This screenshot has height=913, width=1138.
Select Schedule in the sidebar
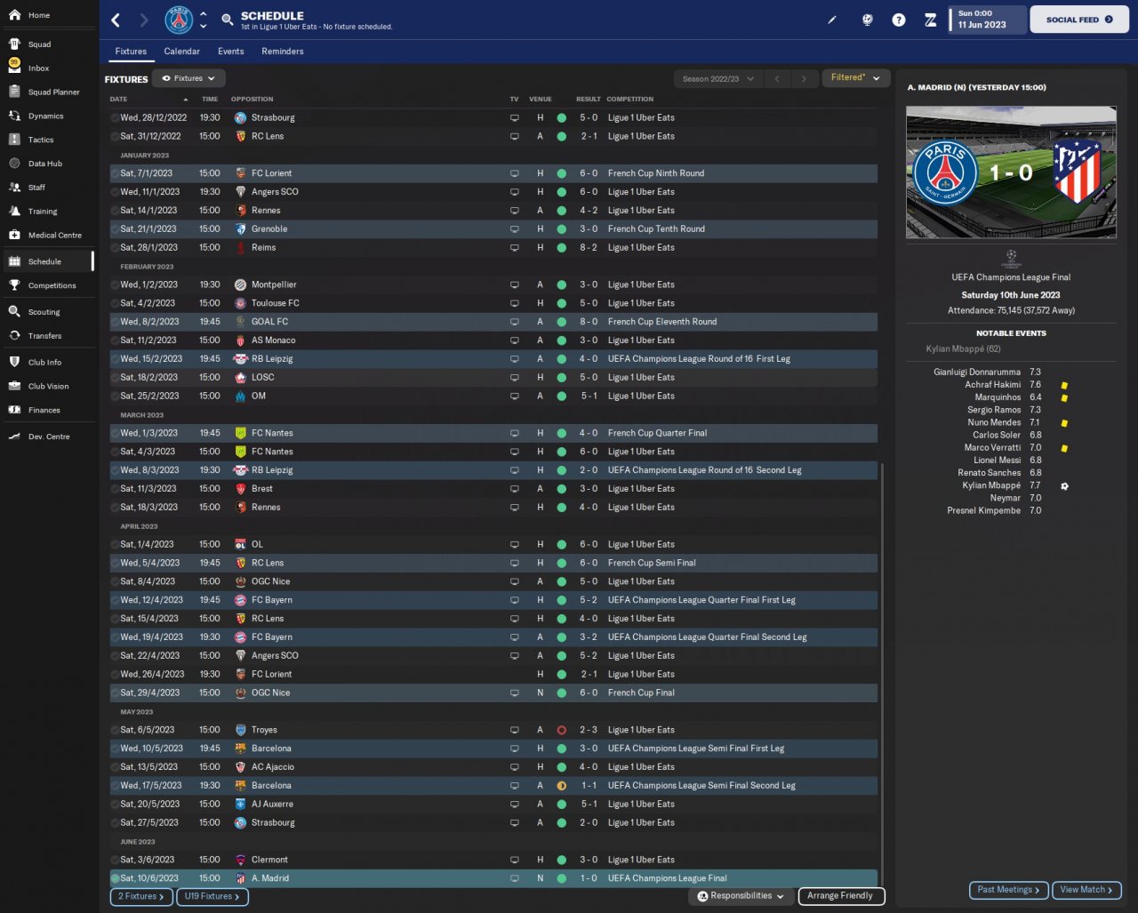tap(49, 261)
